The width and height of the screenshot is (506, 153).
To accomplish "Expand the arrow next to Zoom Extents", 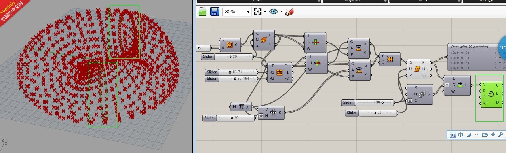I will pos(265,12).
